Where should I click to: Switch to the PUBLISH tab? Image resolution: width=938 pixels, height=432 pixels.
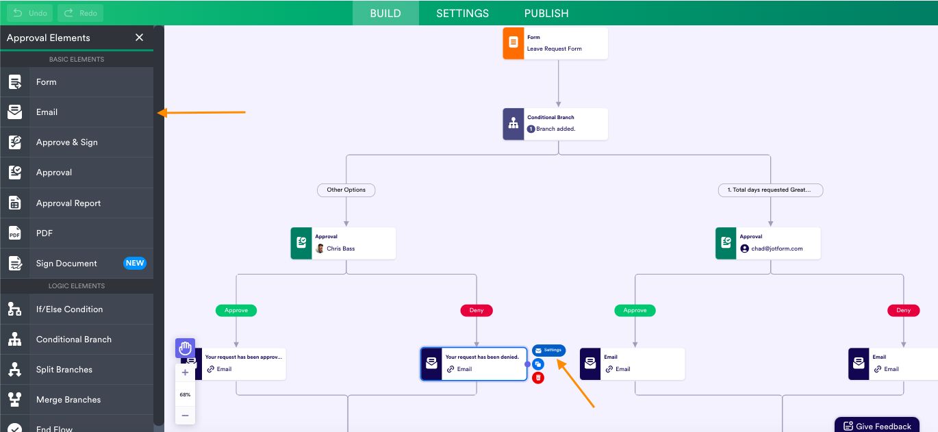pos(546,13)
